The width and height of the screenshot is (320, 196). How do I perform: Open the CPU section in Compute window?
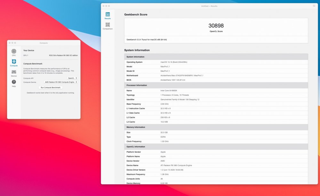14,52
